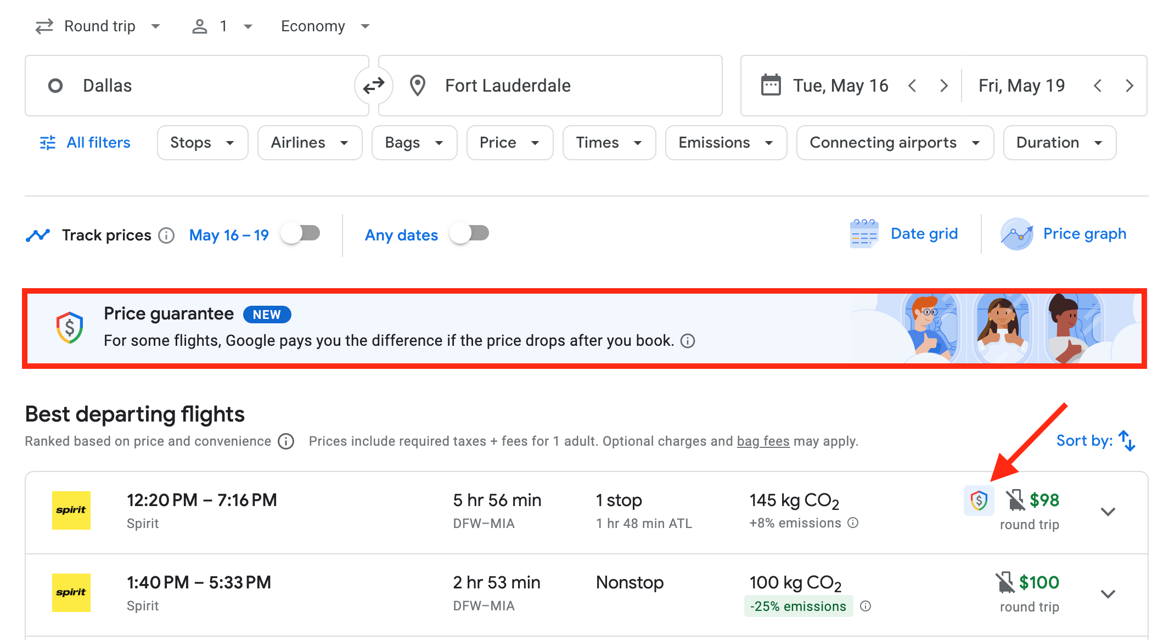Viewport: 1169px width, 640px height.
Task: Toggle price tracking for May 16 – 19
Action: coord(301,234)
